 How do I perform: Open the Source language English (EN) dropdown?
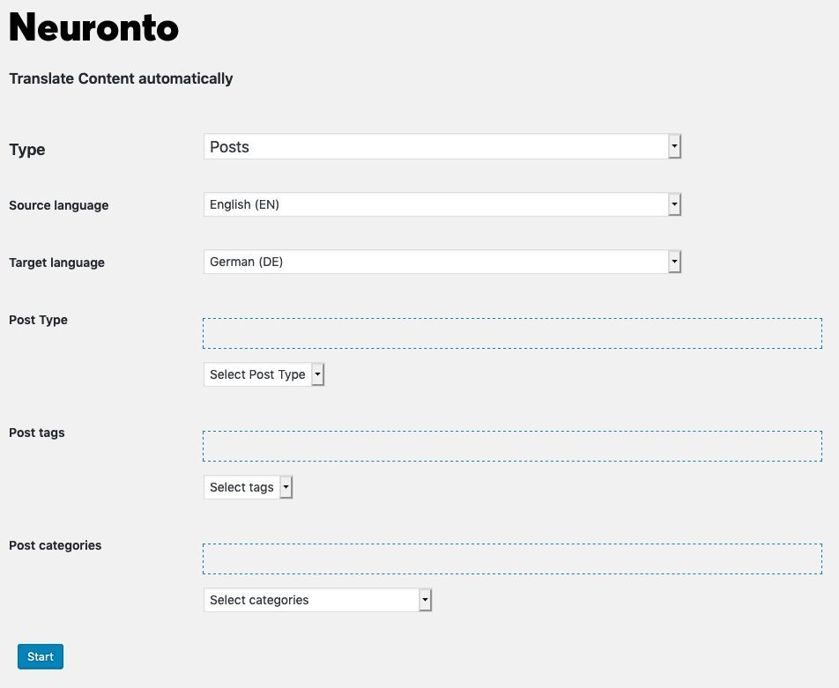(x=442, y=204)
